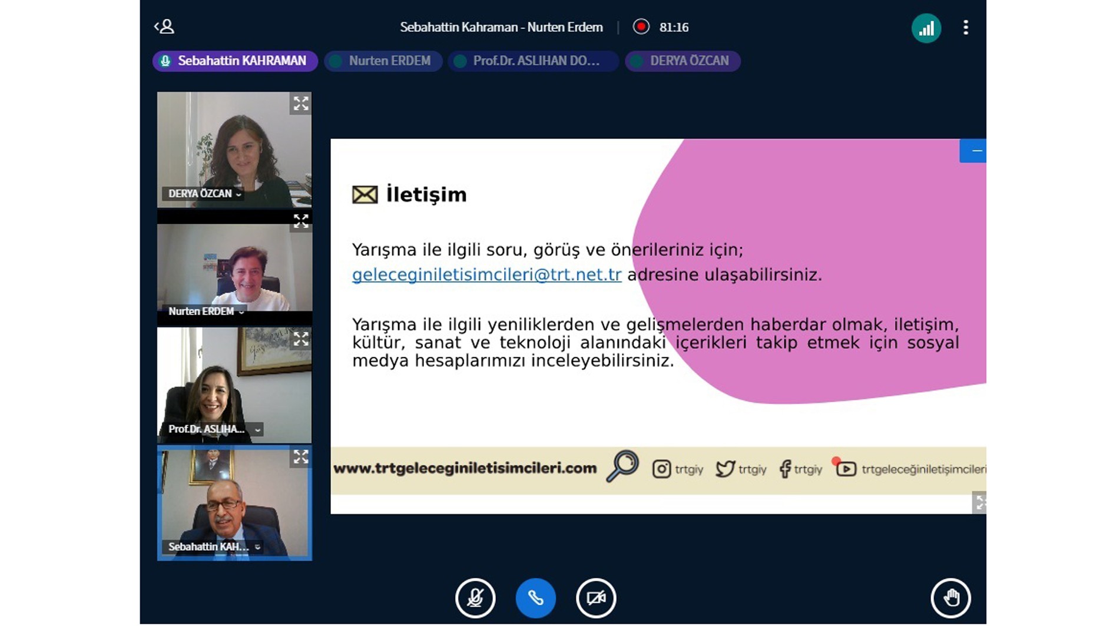Click the magnifying glass search icon on slide
The height and width of the screenshot is (626, 1113).
pos(622,466)
